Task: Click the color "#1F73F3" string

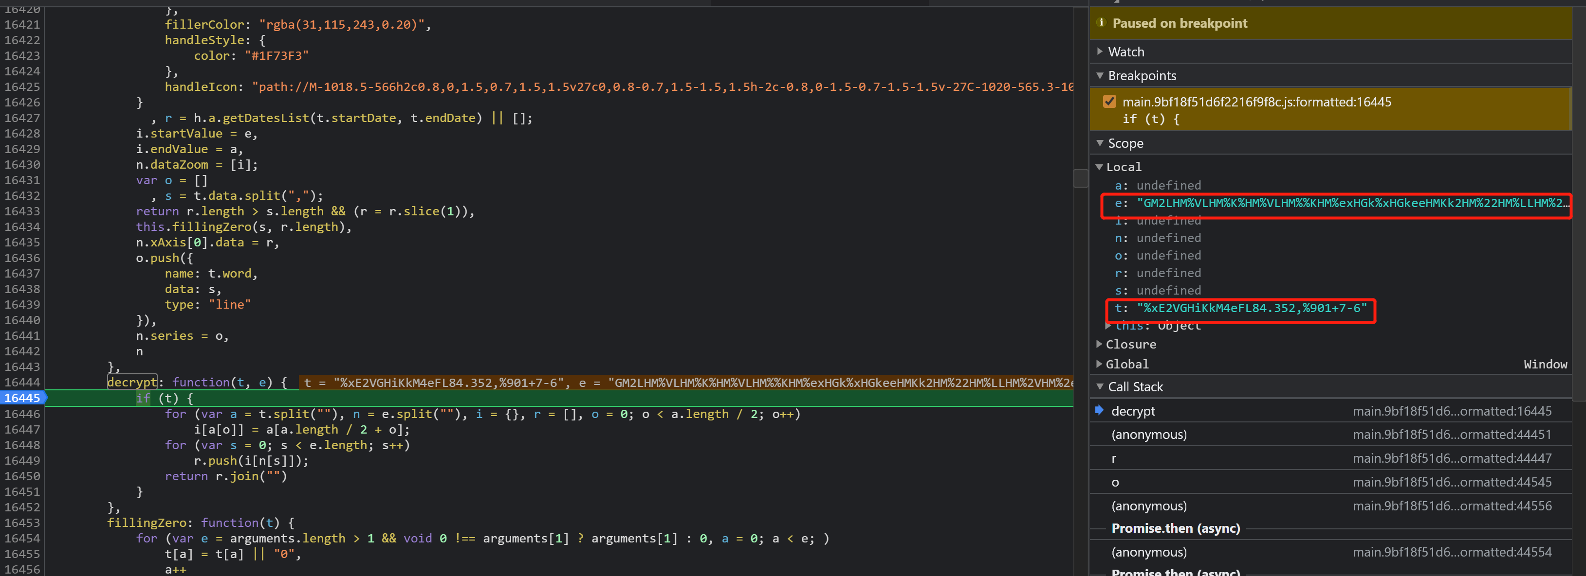Action: point(277,55)
